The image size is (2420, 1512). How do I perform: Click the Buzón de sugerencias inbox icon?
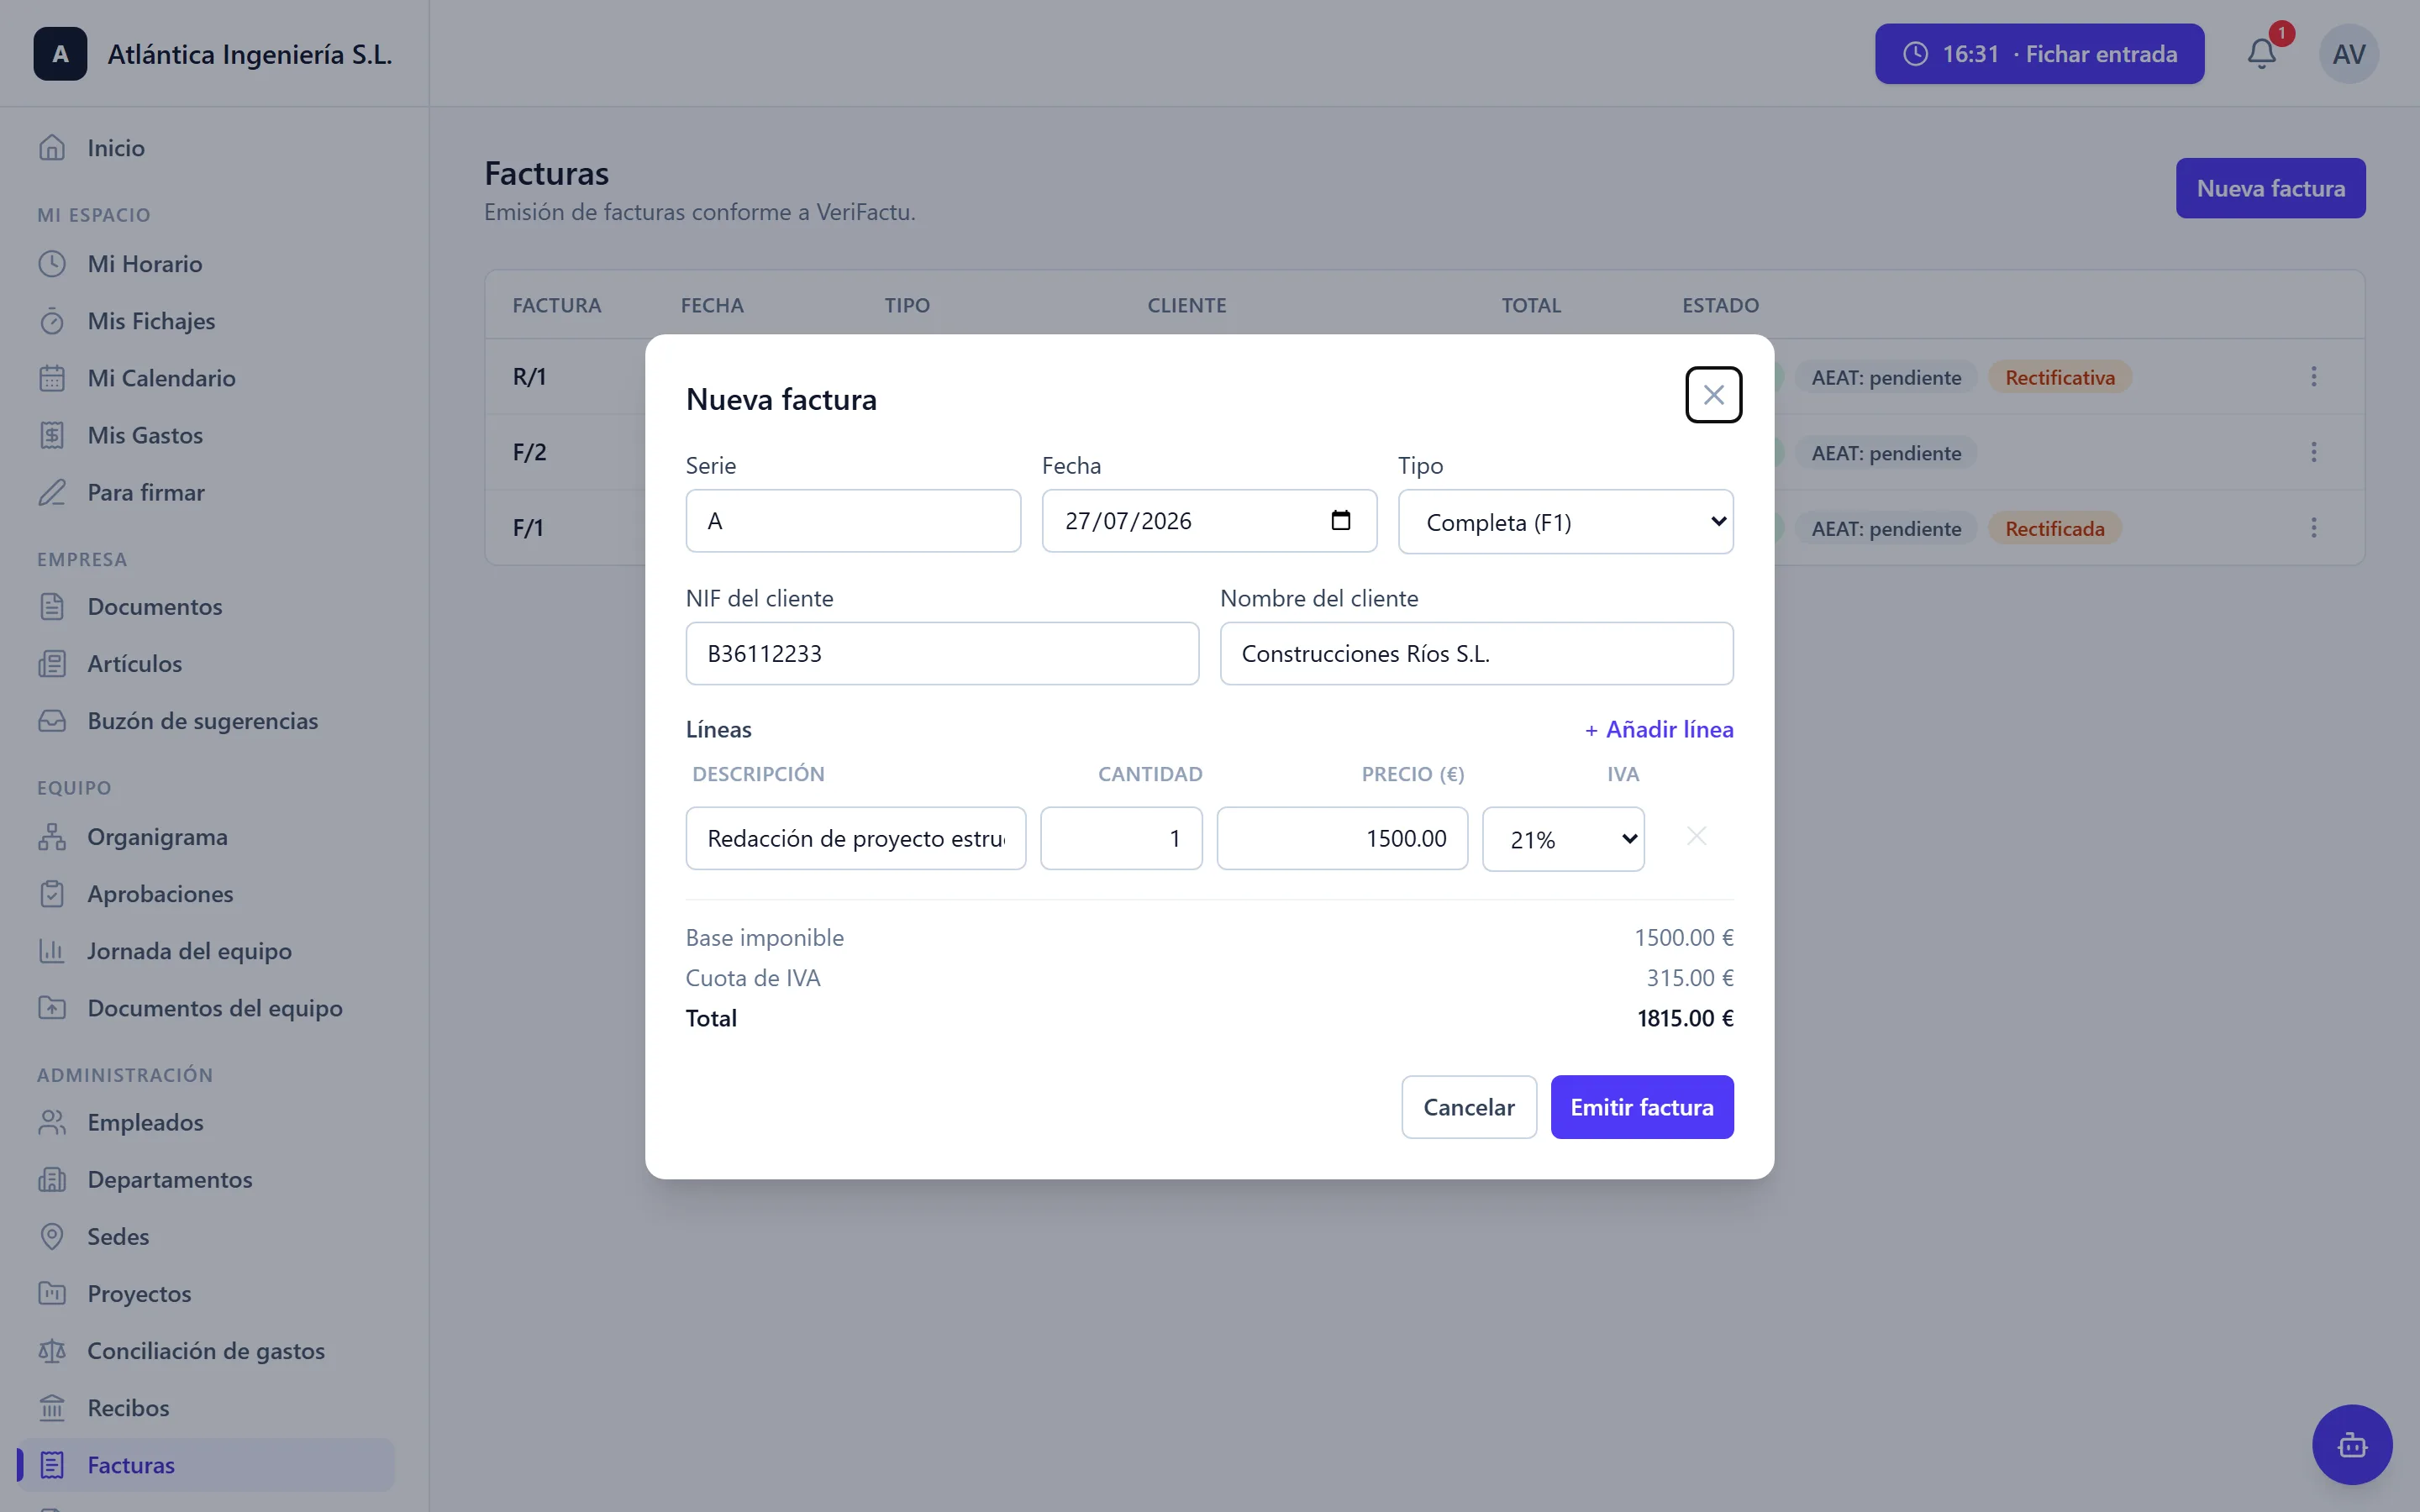(52, 721)
